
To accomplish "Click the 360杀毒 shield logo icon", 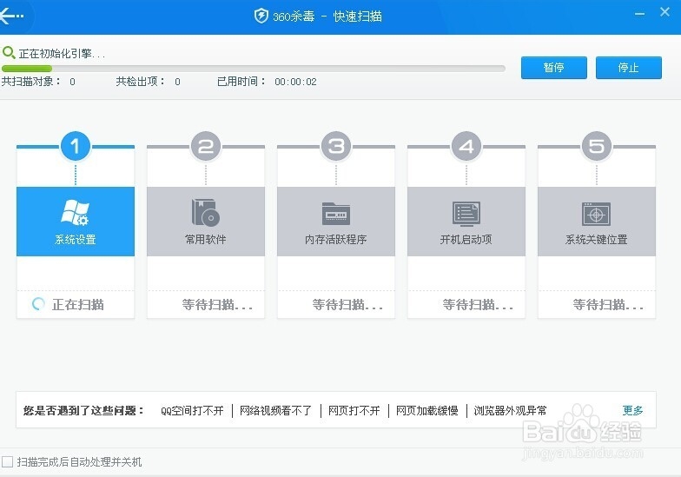I will tap(261, 16).
